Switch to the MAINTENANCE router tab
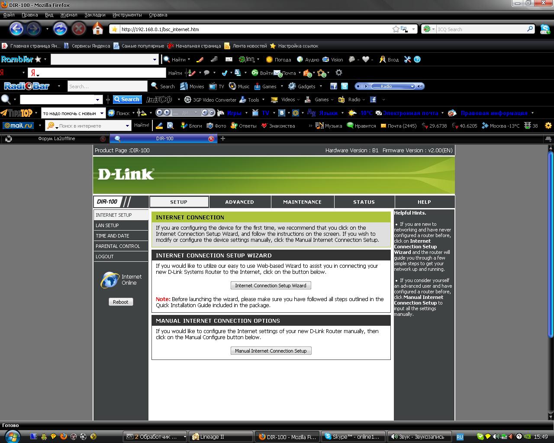 point(303,202)
